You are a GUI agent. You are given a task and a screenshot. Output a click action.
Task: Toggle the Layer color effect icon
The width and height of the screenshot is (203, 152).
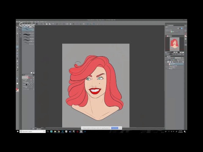(181, 28)
